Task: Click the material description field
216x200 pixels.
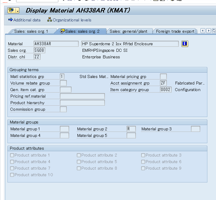Action: coord(130,44)
